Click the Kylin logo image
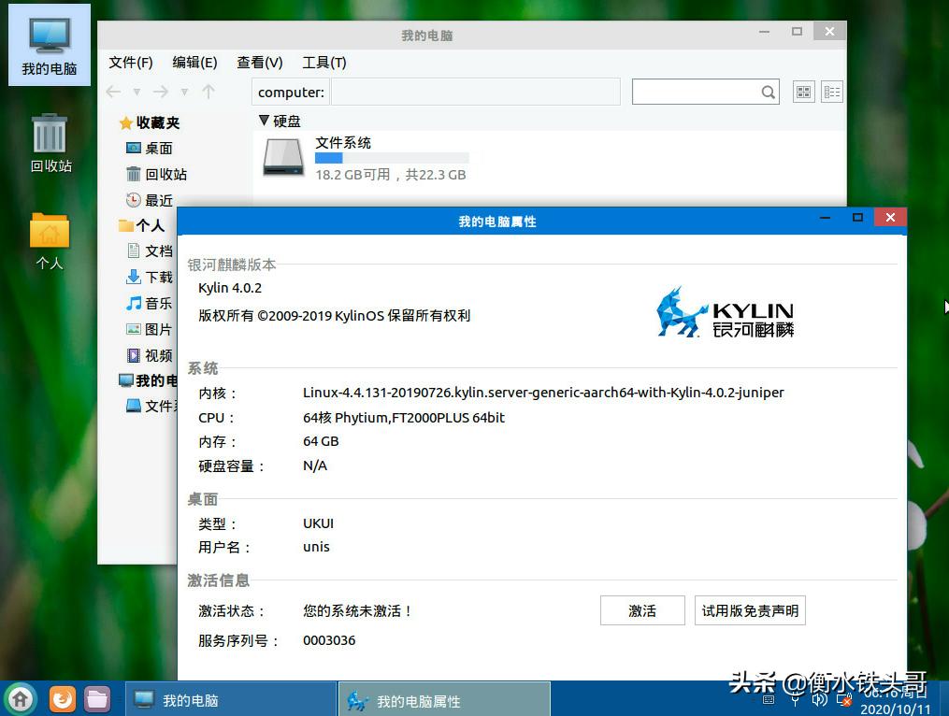The width and height of the screenshot is (949, 716). pyautogui.click(x=725, y=312)
